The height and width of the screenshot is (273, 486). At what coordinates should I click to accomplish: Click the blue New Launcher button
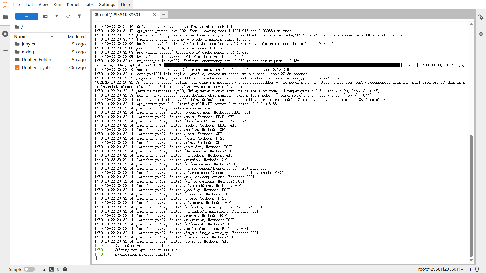point(27,16)
